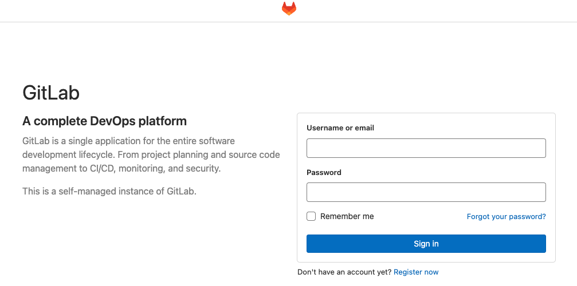Click the Don't have an account yet text
The width and height of the screenshot is (577, 286).
pos(344,272)
